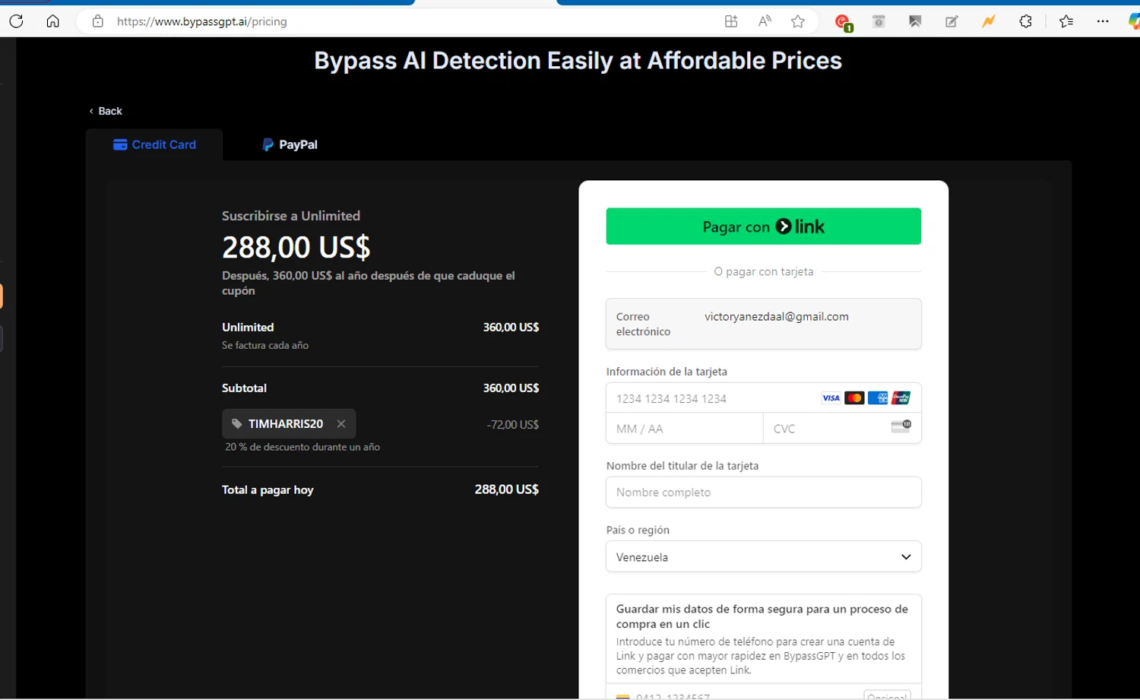
Task: Select the Credit Card tab
Action: point(154,144)
